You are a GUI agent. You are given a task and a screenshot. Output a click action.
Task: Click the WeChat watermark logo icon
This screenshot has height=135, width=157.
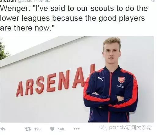(103, 128)
